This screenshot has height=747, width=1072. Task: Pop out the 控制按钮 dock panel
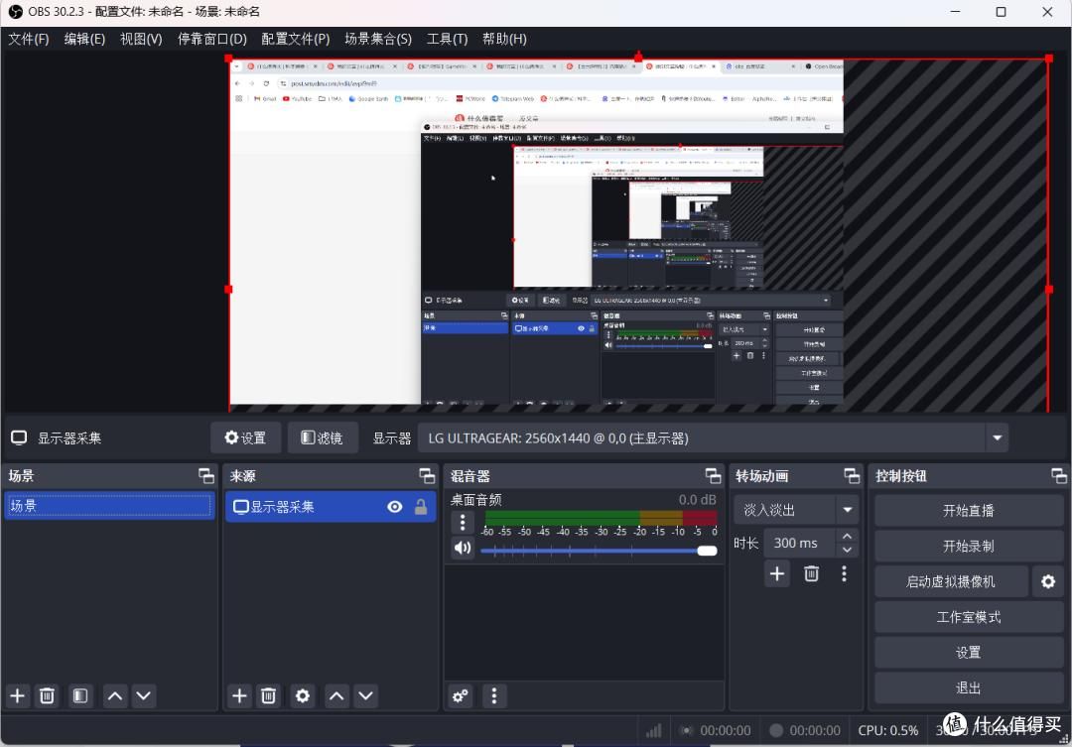point(1059,475)
